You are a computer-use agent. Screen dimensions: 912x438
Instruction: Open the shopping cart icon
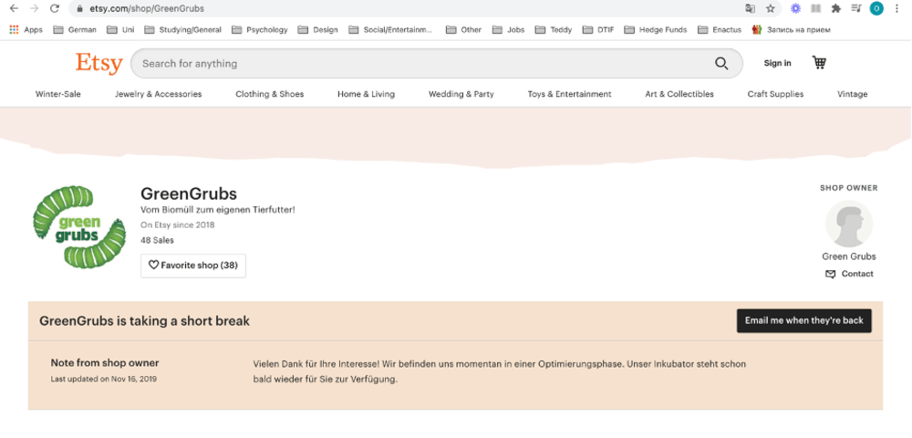819,62
